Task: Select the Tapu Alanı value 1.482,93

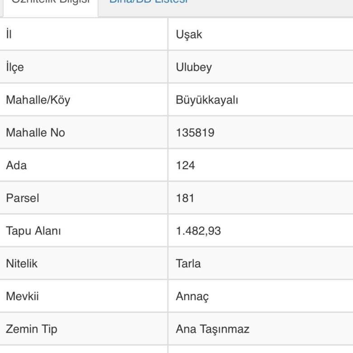Action: tap(198, 231)
